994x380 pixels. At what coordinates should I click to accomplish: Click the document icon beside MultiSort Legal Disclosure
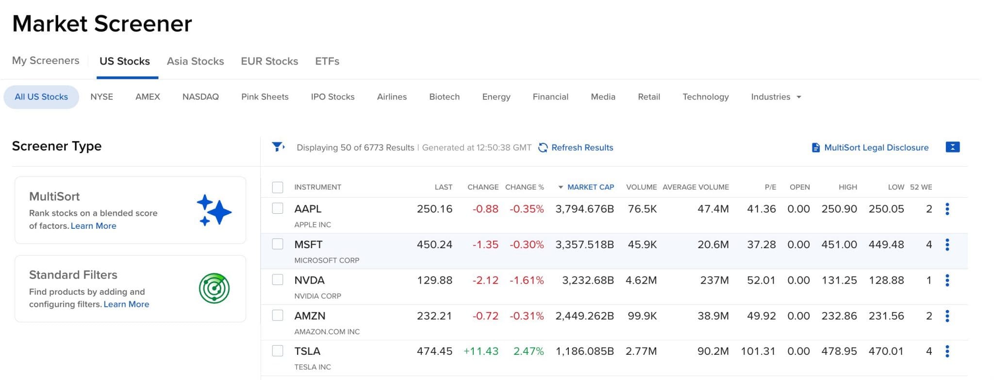(816, 148)
